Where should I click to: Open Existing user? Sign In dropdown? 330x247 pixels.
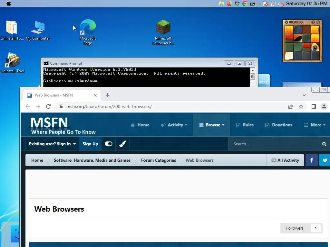coord(53,144)
